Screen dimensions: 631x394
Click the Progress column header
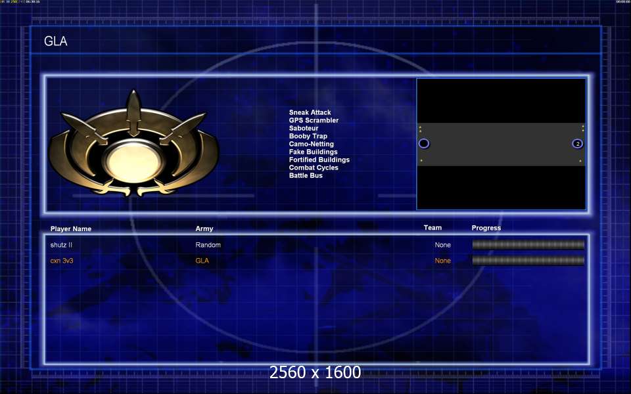coord(486,228)
